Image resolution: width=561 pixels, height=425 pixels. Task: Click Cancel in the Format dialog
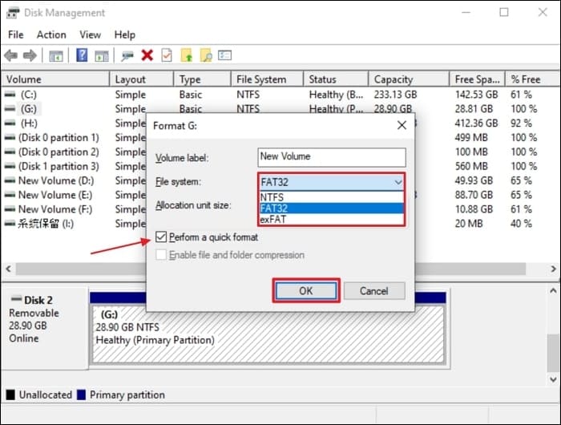373,291
